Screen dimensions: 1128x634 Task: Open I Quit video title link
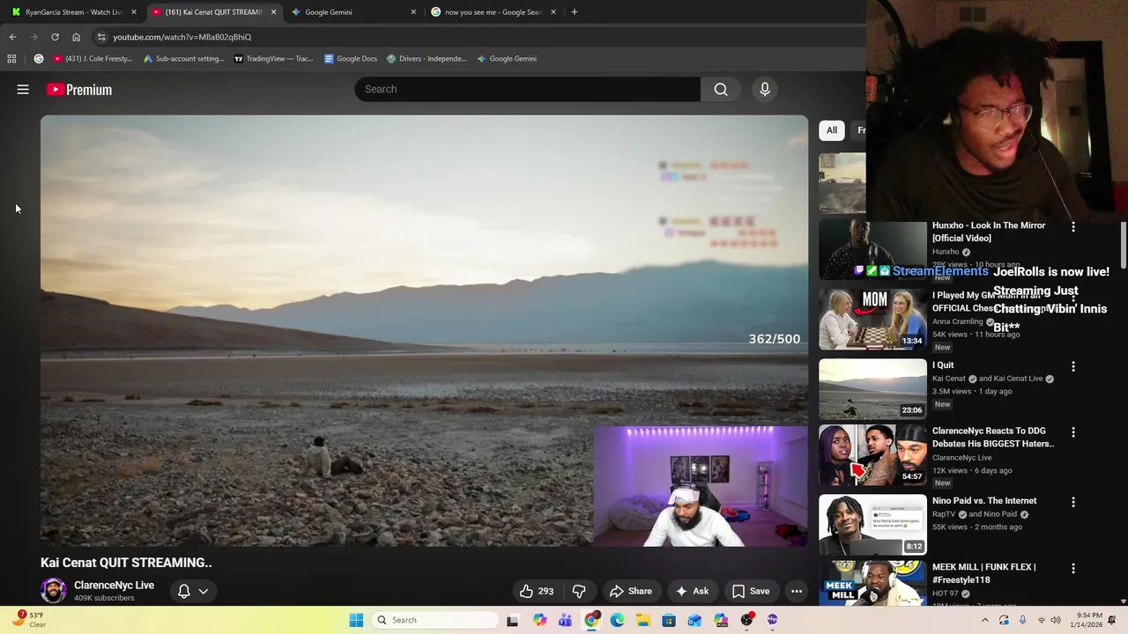pos(943,365)
